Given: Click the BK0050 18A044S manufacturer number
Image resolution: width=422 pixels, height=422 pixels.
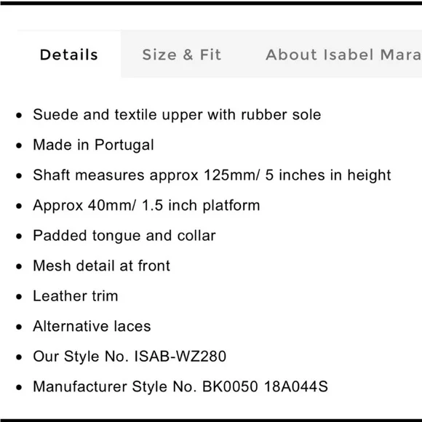Looking at the screenshot, I should coord(265,386).
